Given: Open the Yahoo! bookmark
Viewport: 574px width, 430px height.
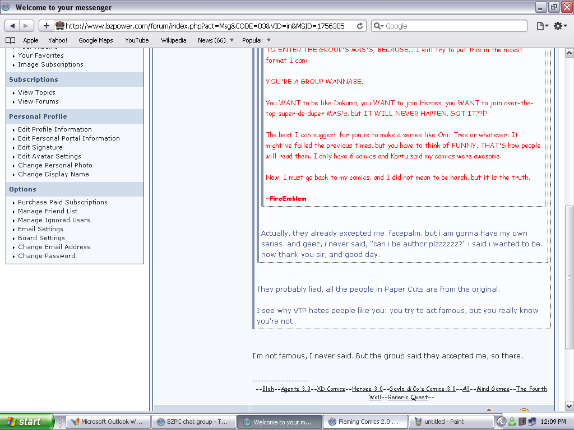Looking at the screenshot, I should (58, 40).
